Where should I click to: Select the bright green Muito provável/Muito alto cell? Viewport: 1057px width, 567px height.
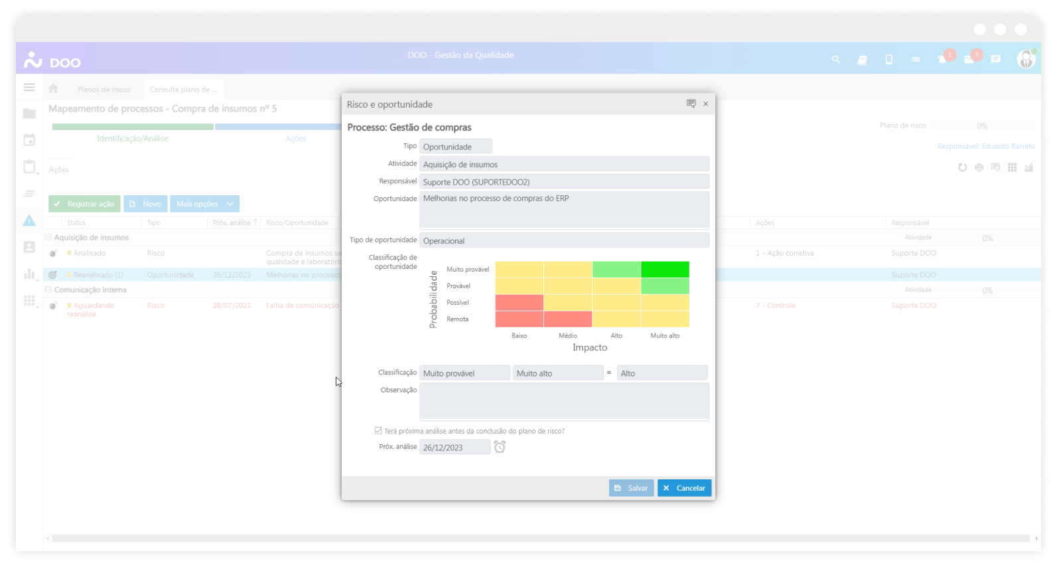[x=665, y=269]
